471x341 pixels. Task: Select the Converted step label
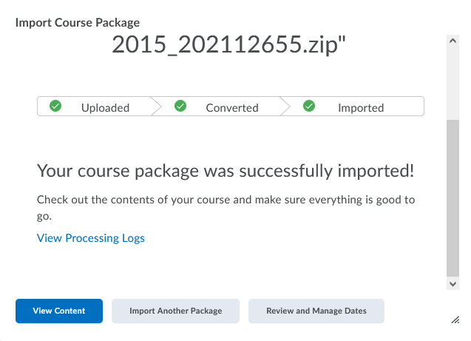[232, 108]
